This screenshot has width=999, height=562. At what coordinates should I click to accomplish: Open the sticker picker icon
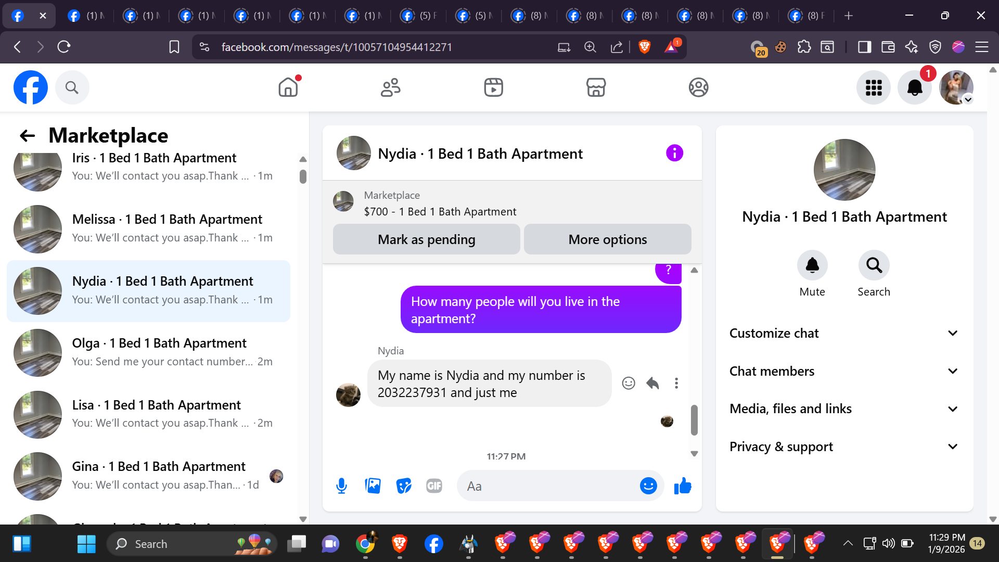click(403, 486)
